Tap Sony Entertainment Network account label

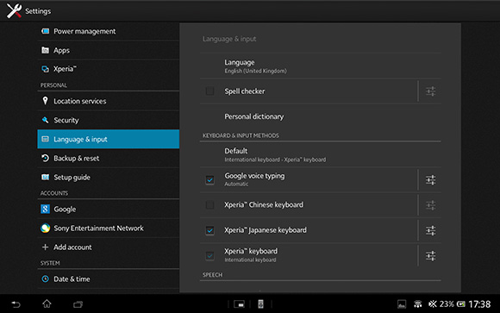98,228
